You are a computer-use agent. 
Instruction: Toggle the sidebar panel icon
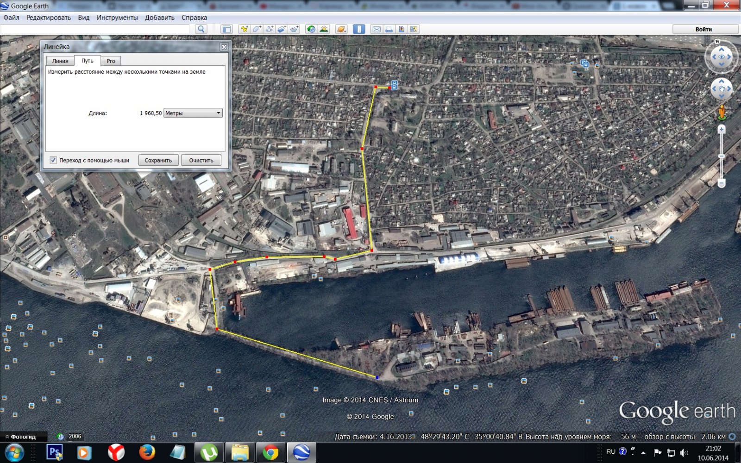[x=226, y=29]
